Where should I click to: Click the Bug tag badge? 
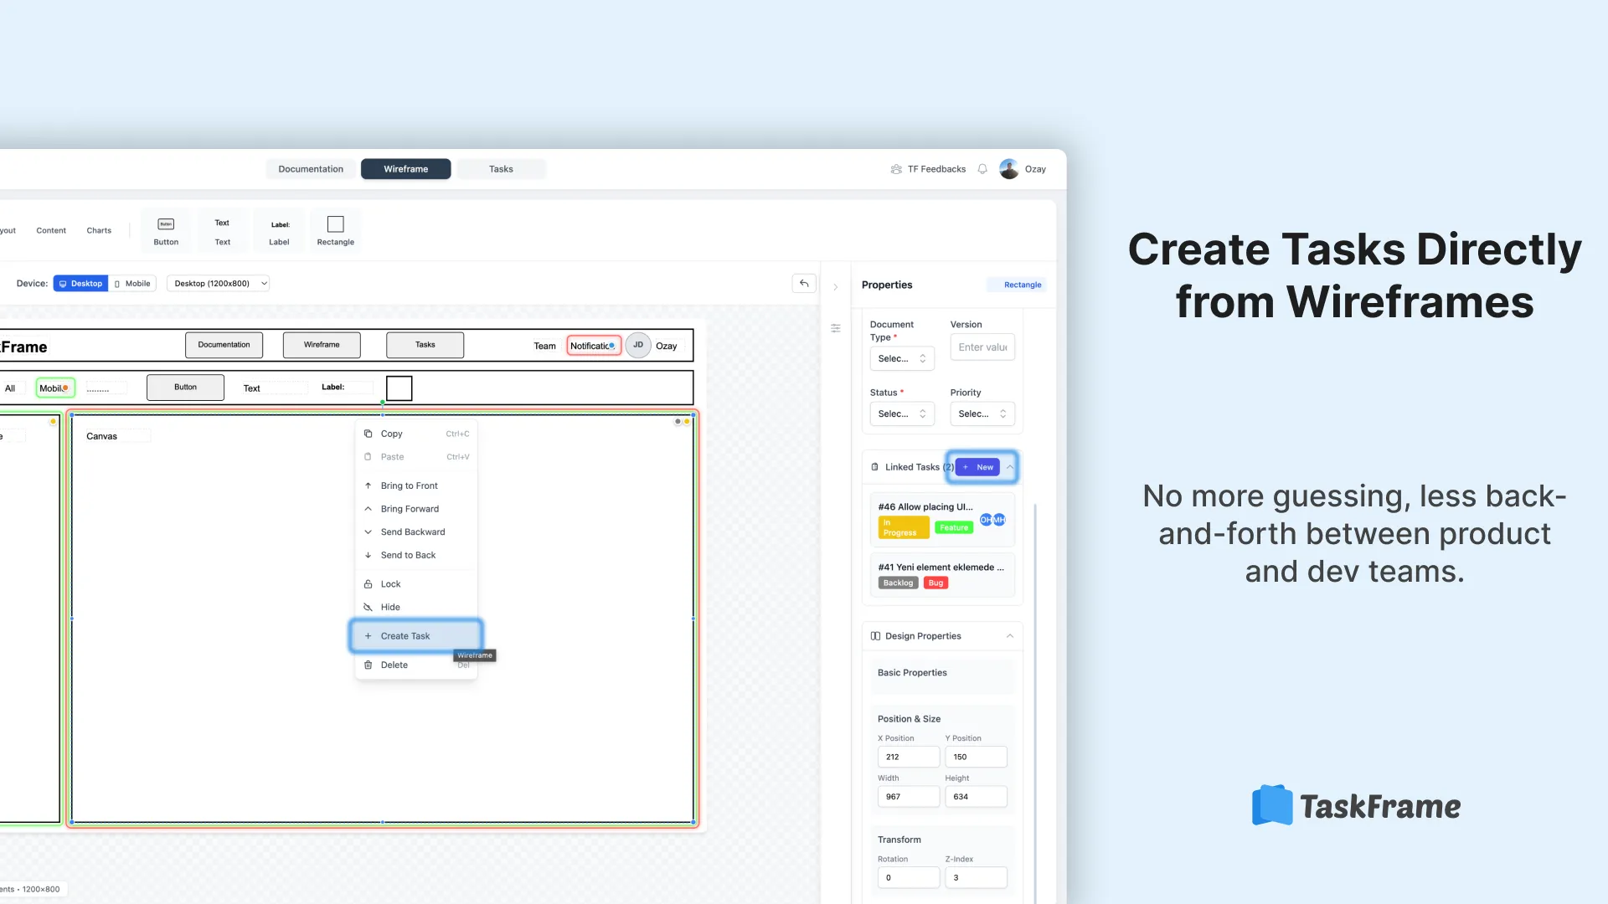(935, 583)
